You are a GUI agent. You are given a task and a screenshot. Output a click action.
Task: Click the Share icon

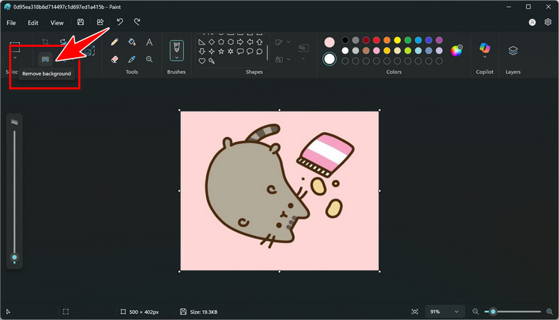click(100, 22)
